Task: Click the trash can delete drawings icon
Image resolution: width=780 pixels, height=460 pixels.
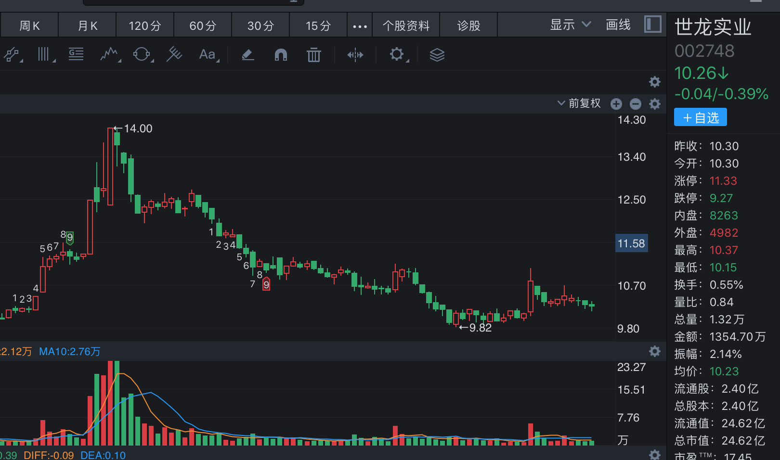Action: coord(314,55)
